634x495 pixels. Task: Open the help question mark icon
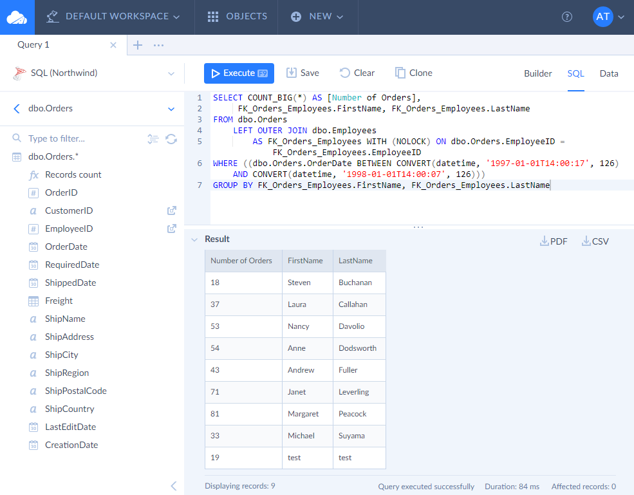pos(567,17)
